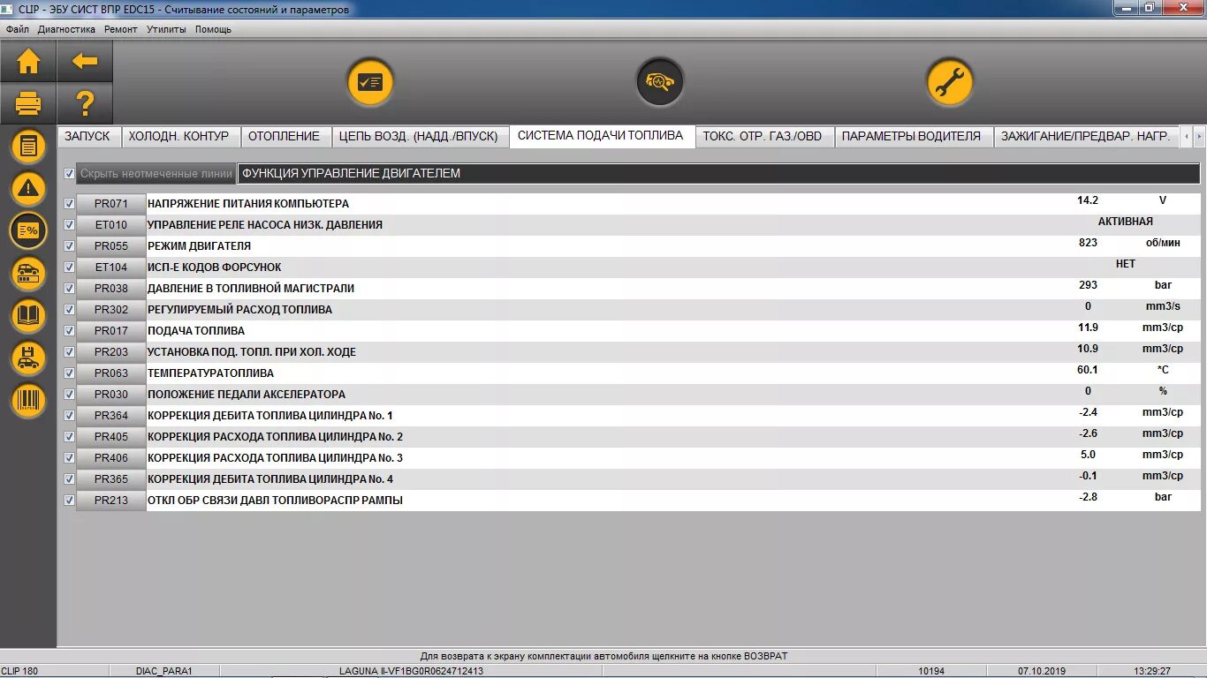Image resolution: width=1207 pixels, height=678 pixels.
Task: Uncheck the PR063 row checkbox
Action: 70,373
